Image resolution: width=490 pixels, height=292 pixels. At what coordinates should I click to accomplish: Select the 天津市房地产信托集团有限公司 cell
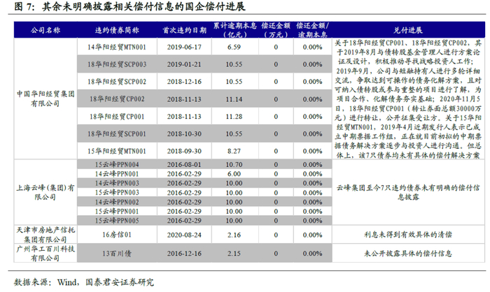point(45,235)
